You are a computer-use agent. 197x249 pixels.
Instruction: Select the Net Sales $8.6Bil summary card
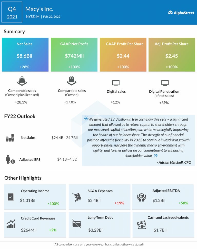pos(25,55)
